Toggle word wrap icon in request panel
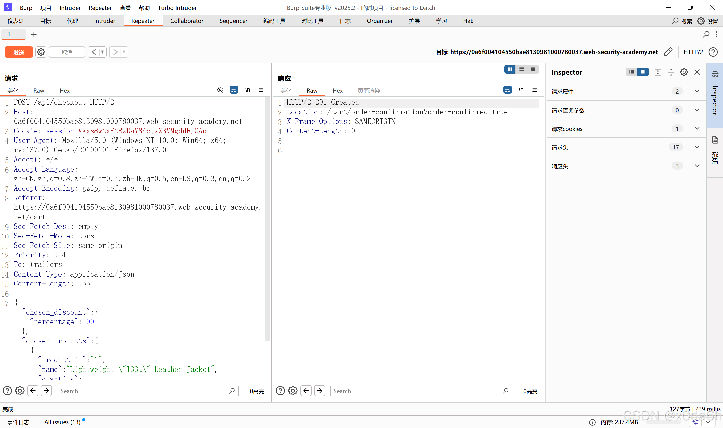The height and width of the screenshot is (428, 723). (234, 90)
